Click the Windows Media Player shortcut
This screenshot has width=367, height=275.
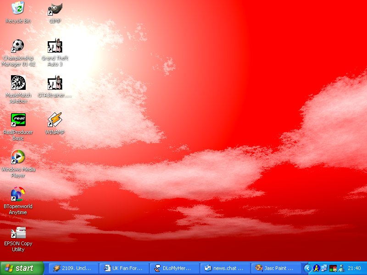pos(18,157)
